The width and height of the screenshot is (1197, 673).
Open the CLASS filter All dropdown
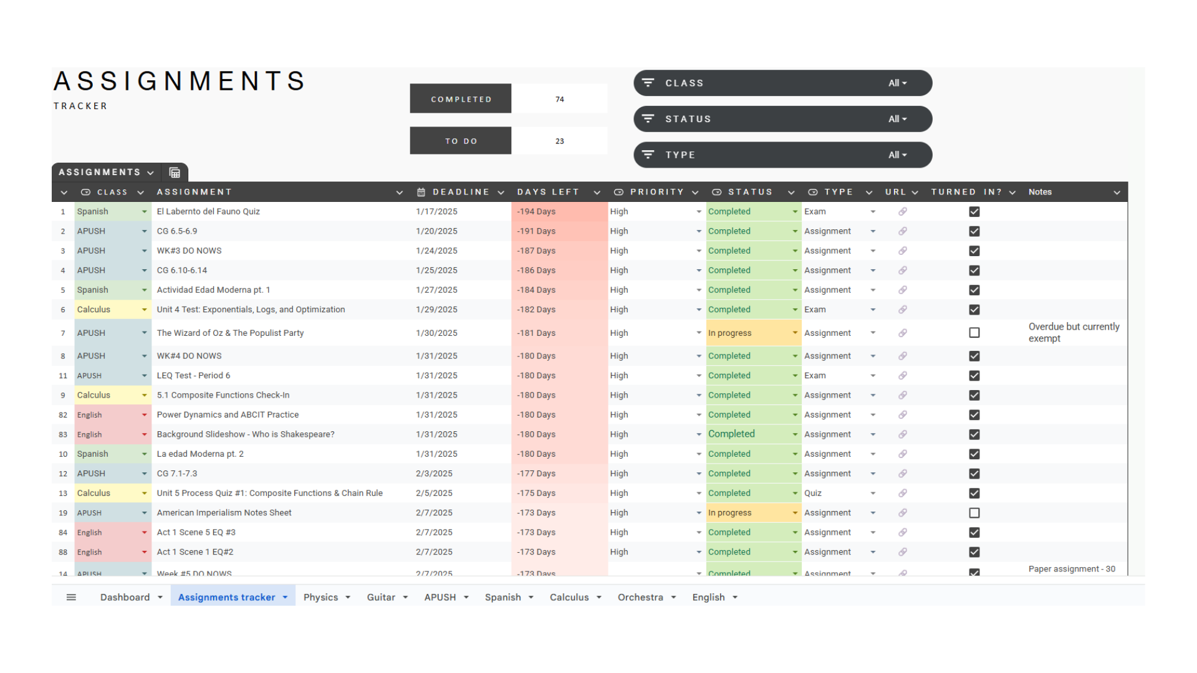click(x=897, y=83)
